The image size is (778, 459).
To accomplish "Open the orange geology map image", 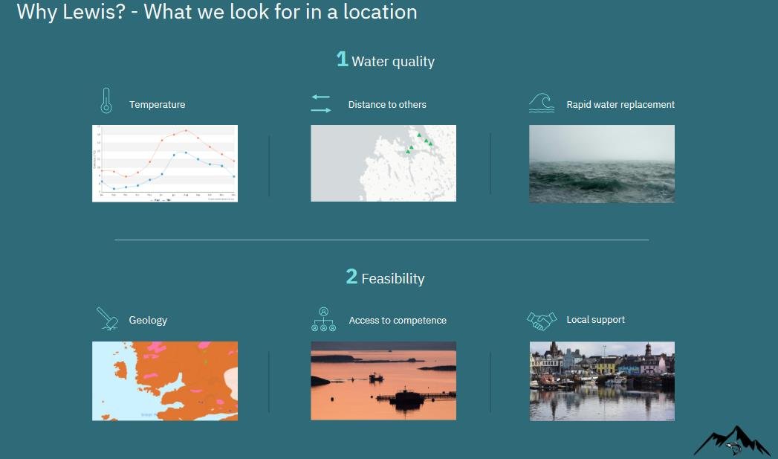I will tap(165, 381).
